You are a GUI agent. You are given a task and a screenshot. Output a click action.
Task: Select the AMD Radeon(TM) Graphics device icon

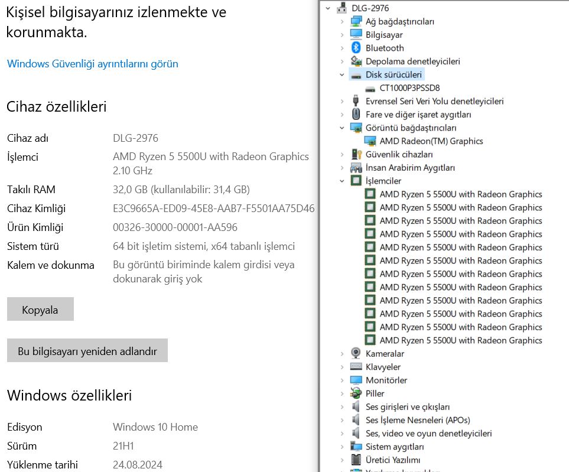click(x=370, y=141)
